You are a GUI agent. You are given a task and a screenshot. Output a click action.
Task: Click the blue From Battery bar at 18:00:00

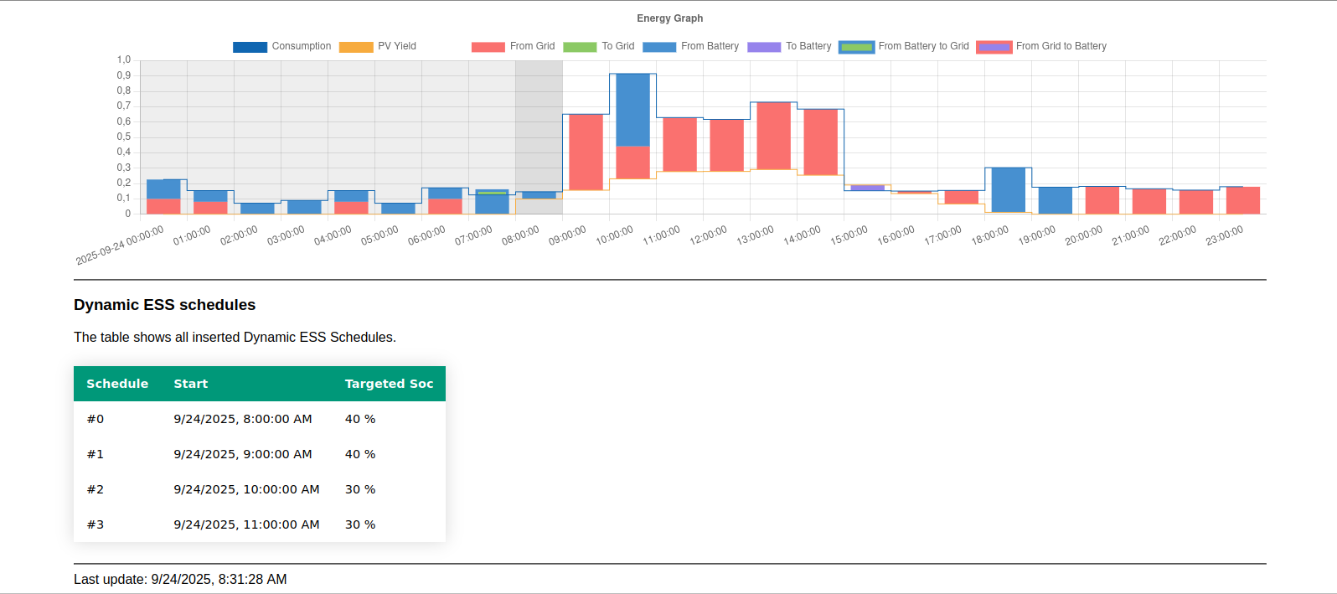click(x=1008, y=190)
